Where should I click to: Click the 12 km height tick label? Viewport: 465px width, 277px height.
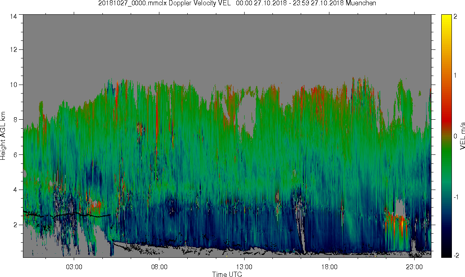[x=13, y=50]
